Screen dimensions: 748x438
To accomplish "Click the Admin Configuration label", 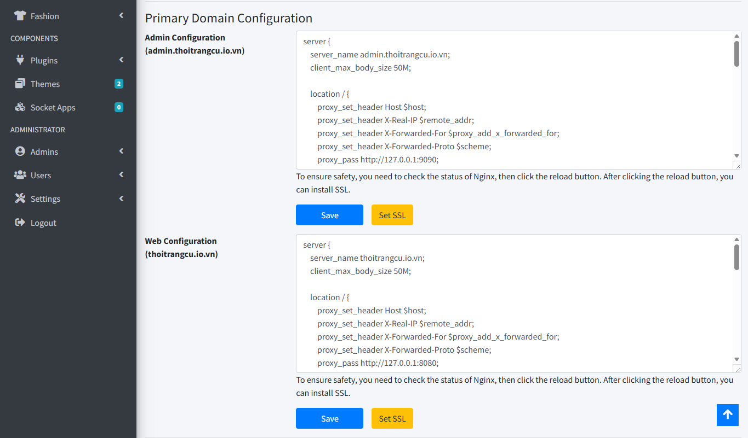I will tap(185, 38).
